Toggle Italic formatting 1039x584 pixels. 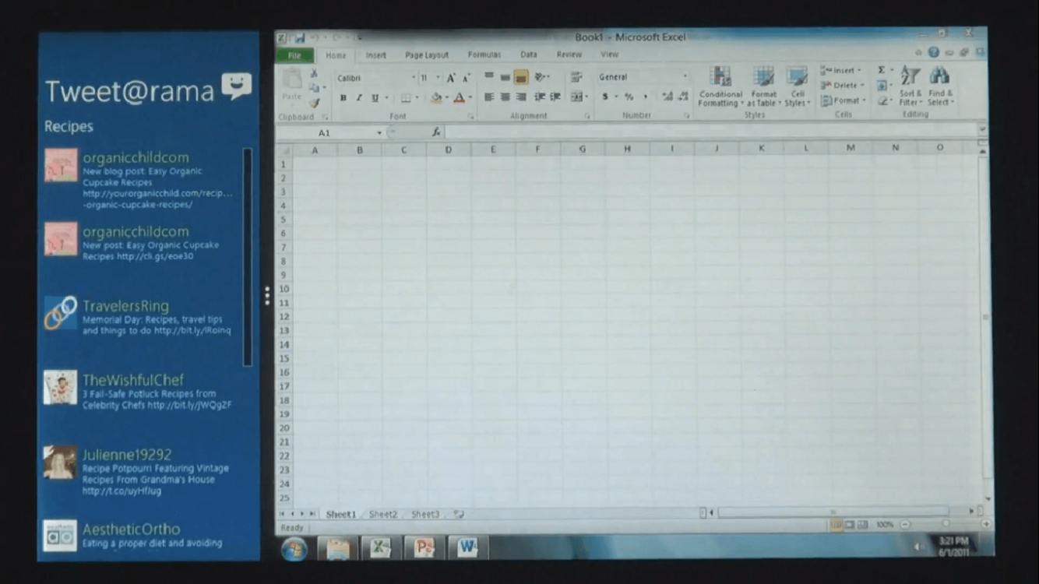coord(359,98)
